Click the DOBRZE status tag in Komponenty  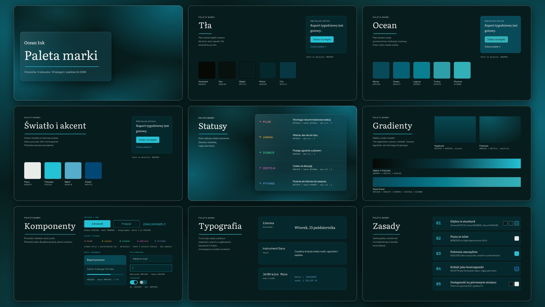125,241
